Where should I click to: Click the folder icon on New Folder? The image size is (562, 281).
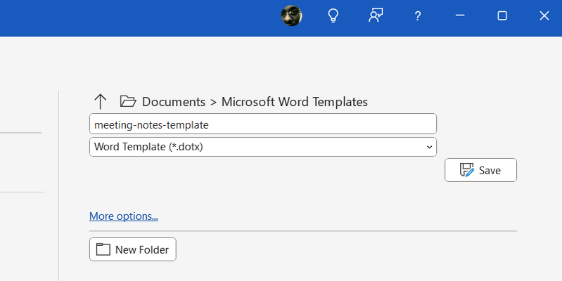(103, 249)
